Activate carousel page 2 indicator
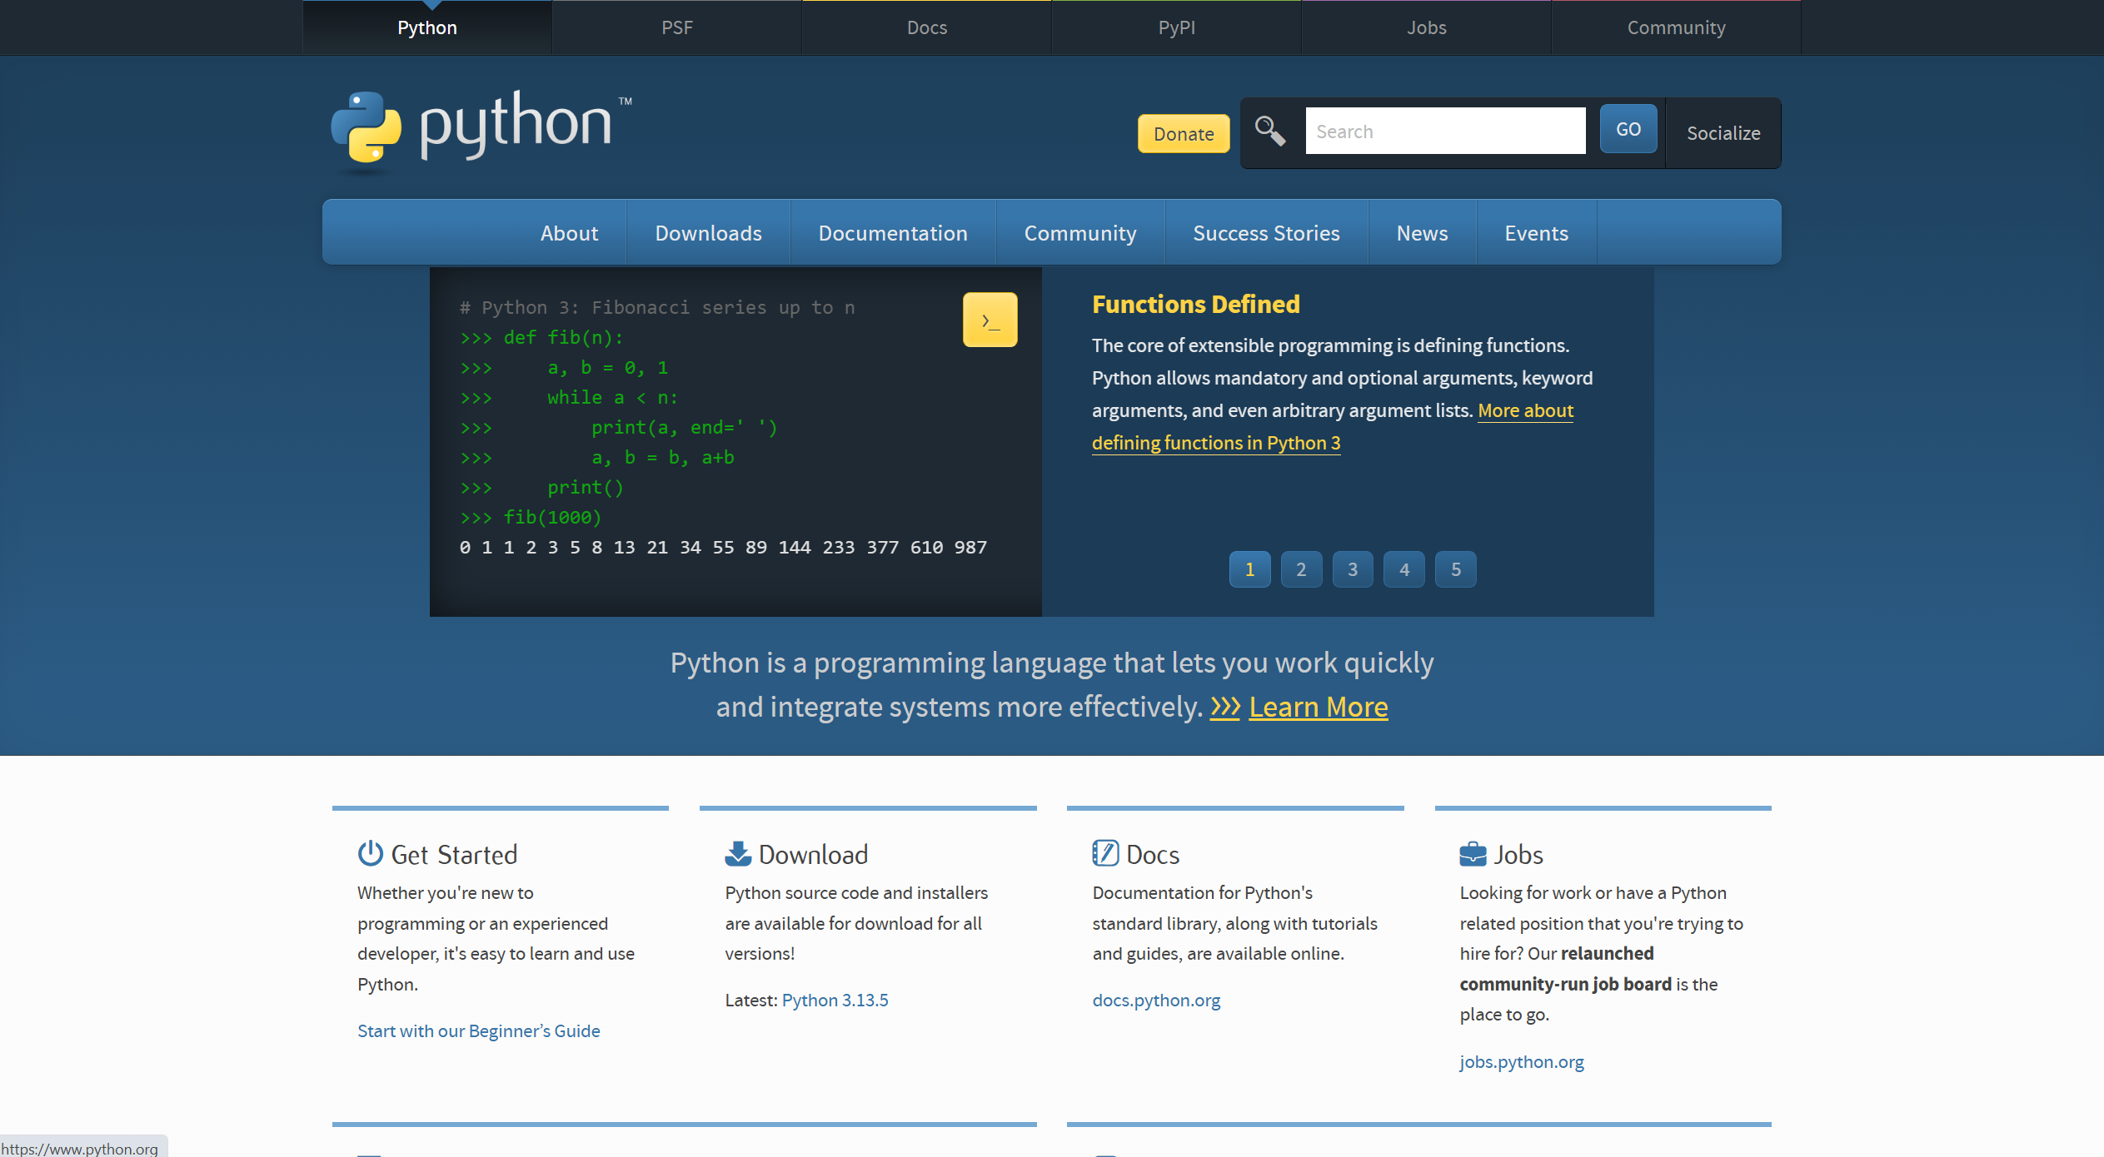The width and height of the screenshot is (2104, 1157). pyautogui.click(x=1301, y=569)
